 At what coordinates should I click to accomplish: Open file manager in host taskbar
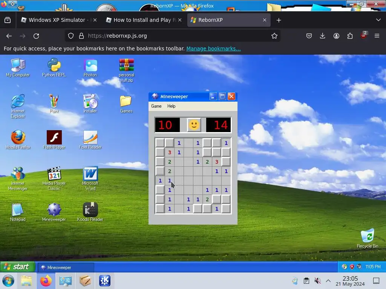pyautogui.click(x=26, y=281)
